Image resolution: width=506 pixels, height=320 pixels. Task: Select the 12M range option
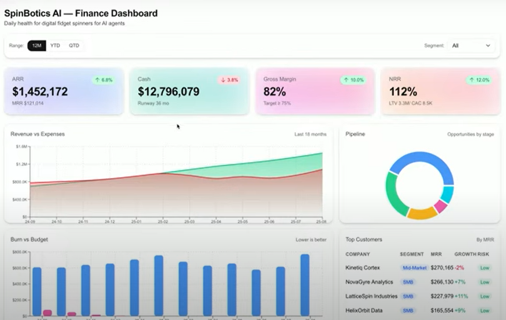point(37,46)
